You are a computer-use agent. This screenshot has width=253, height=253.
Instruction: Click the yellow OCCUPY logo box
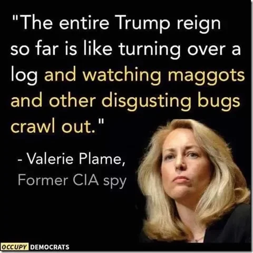[15, 247]
